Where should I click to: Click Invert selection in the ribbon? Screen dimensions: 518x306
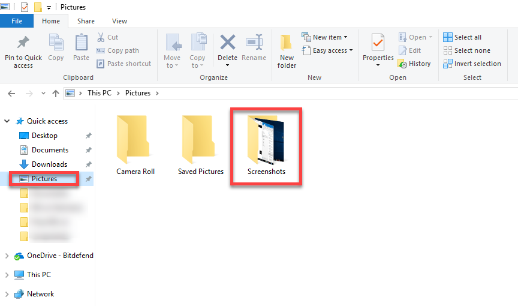click(472, 64)
